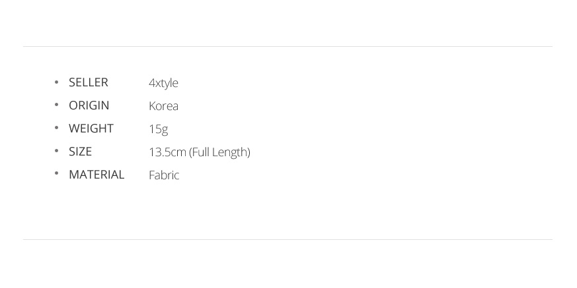Click the bullet beside MATERIAL
This screenshot has width=577, height=288.
[57, 175]
